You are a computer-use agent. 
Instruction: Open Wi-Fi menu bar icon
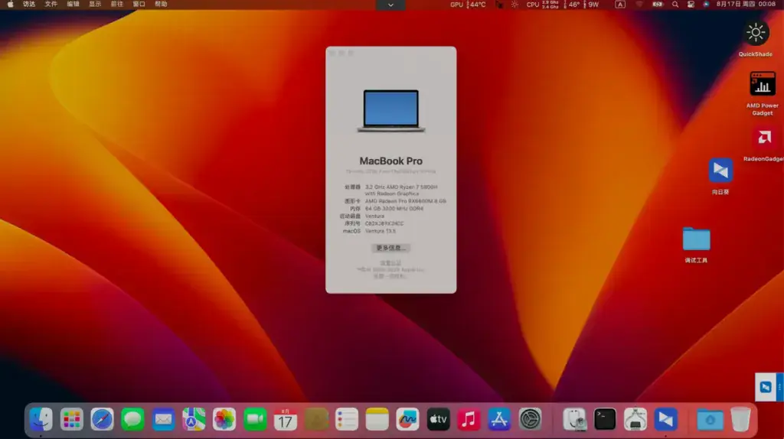(x=639, y=4)
